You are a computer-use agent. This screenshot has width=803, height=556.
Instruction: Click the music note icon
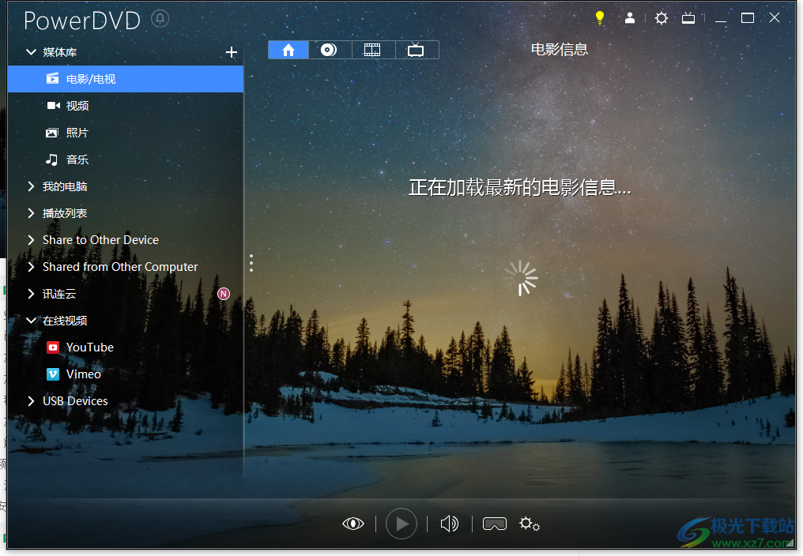click(51, 160)
